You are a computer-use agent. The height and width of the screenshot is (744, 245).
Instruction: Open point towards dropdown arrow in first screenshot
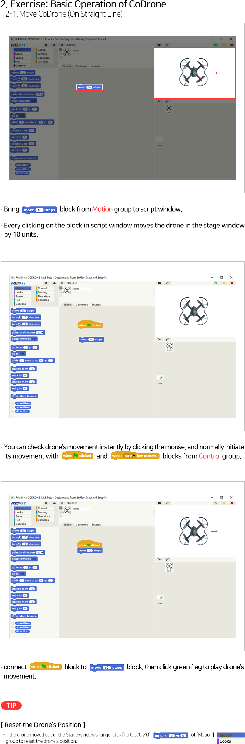coord(34,101)
